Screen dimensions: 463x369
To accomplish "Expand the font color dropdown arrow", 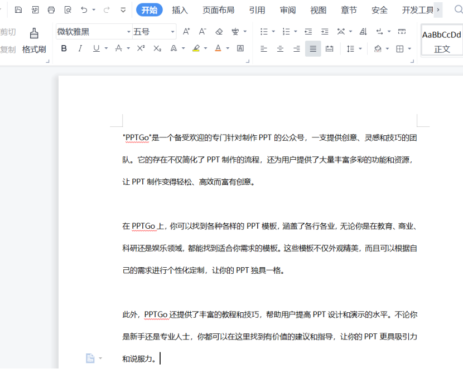I will (x=228, y=48).
